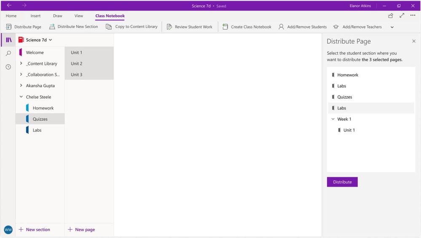Image resolution: width=421 pixels, height=238 pixels.
Task: Select the Unit 3 page
Action: (x=89, y=75)
